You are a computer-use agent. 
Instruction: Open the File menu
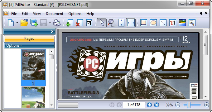pyautogui.click(x=14, y=14)
